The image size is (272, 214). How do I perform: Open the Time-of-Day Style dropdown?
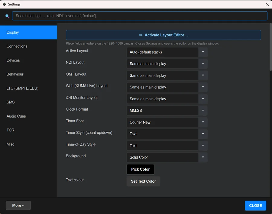[167, 146]
